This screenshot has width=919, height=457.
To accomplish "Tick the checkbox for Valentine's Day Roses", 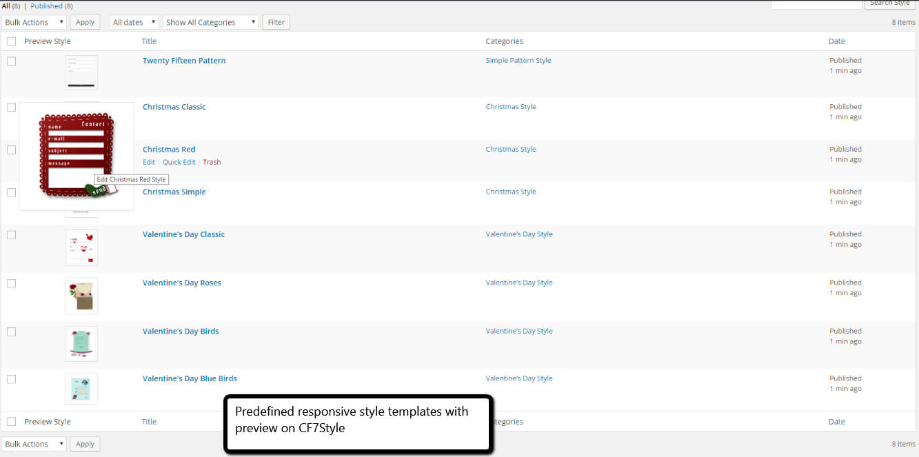I will [11, 283].
